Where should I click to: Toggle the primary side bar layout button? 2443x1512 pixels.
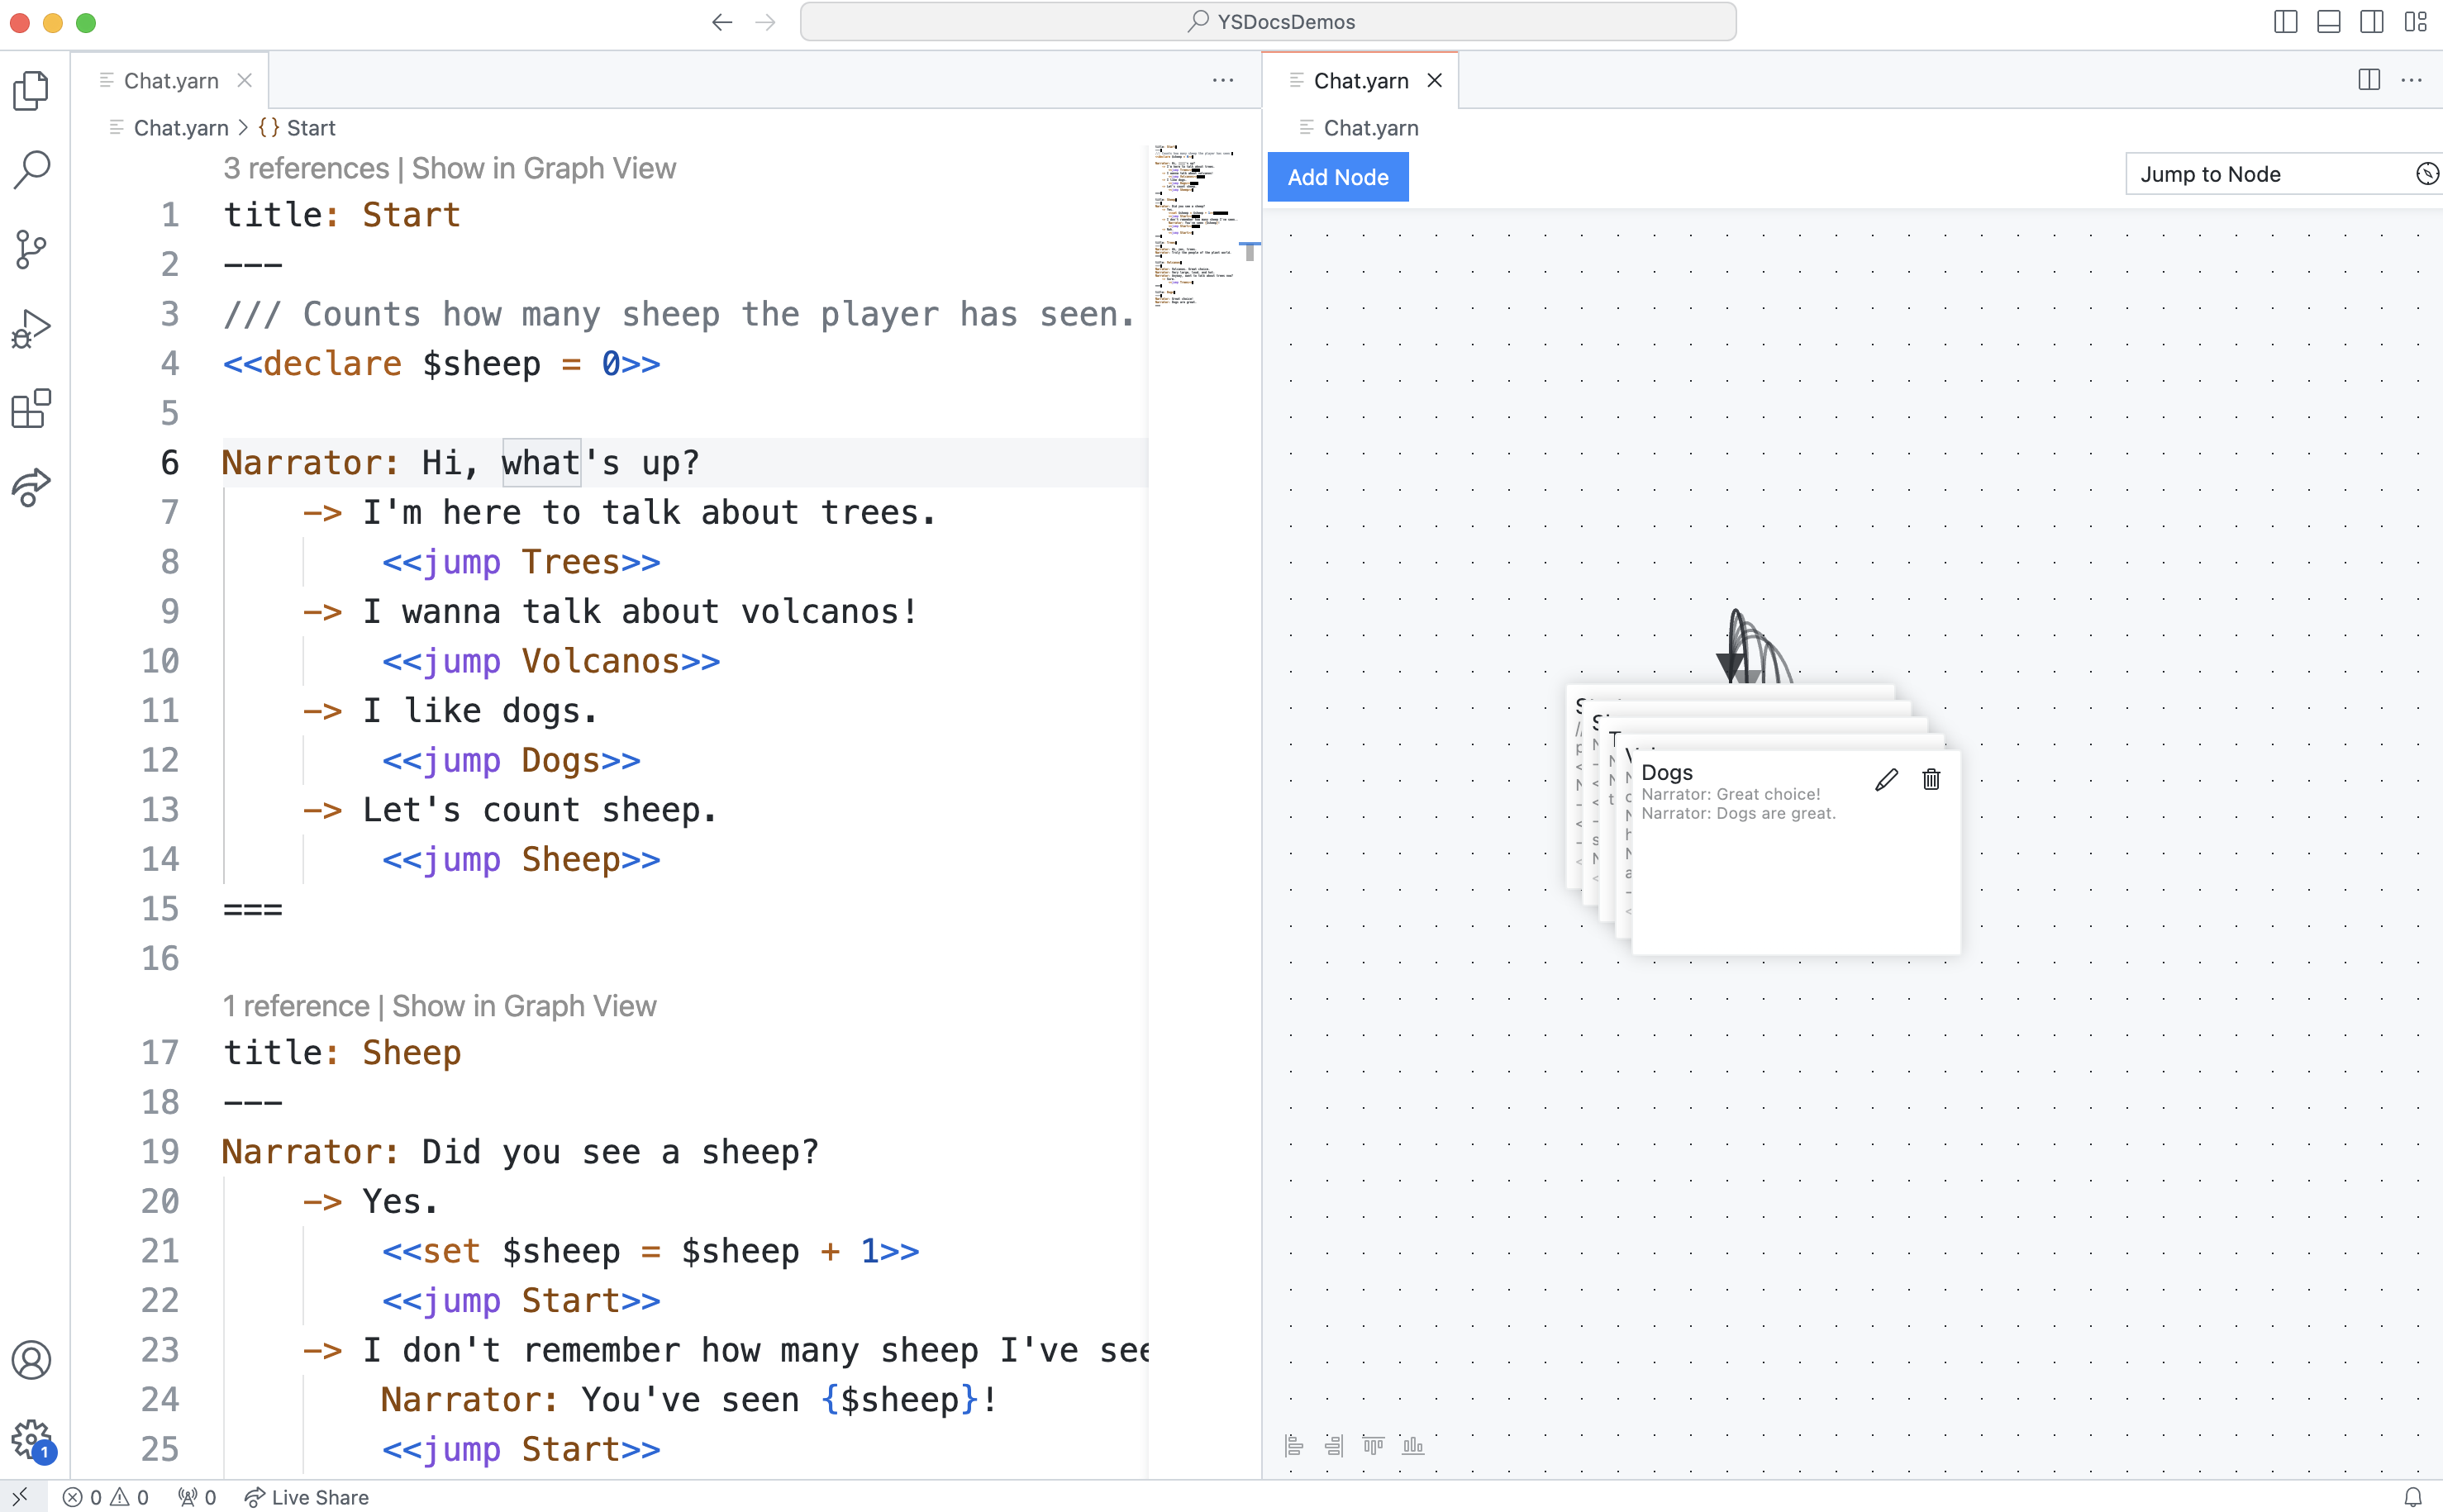tap(2285, 22)
